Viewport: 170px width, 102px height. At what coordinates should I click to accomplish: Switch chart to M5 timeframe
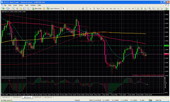pos(107,9)
